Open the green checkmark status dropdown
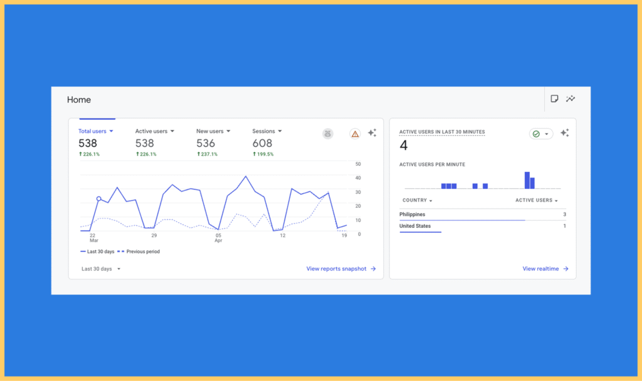The image size is (642, 381). 541,134
